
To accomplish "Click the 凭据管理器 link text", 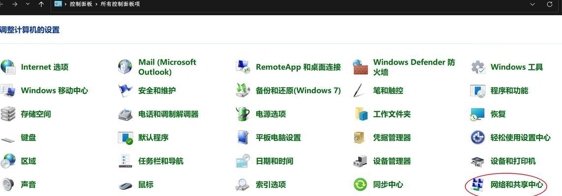I will point(392,138).
